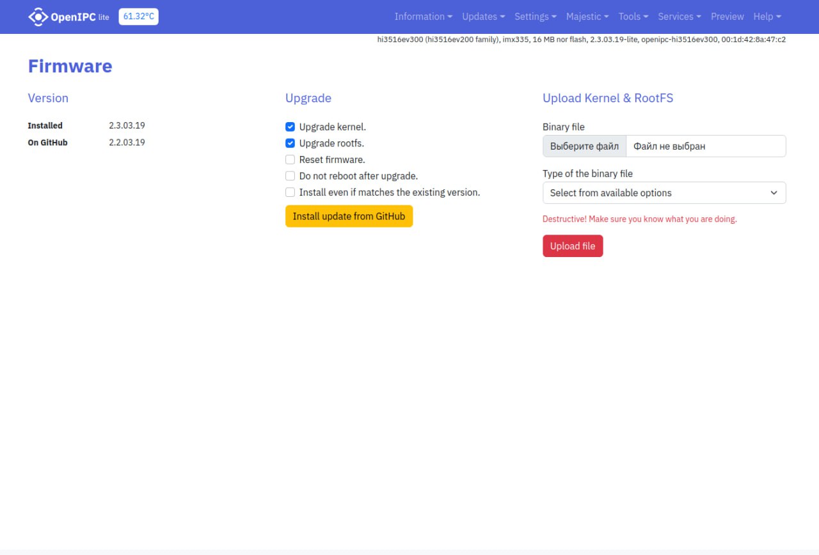The width and height of the screenshot is (819, 555).
Task: Go to the Preview page
Action: (x=727, y=17)
